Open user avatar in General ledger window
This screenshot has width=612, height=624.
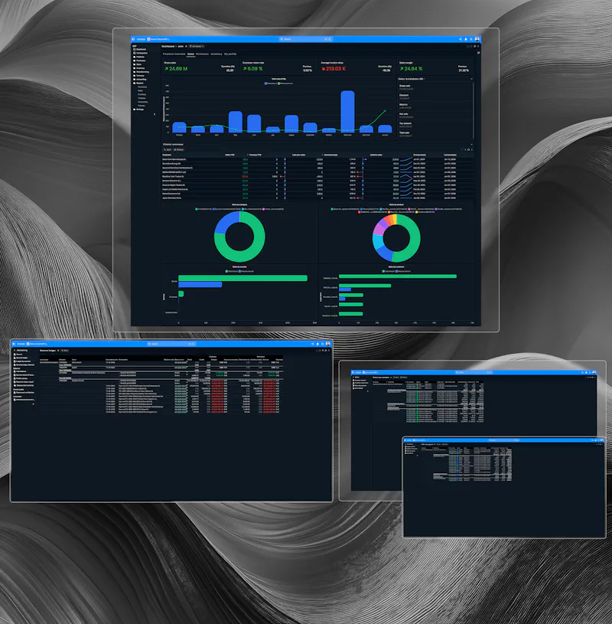point(327,344)
